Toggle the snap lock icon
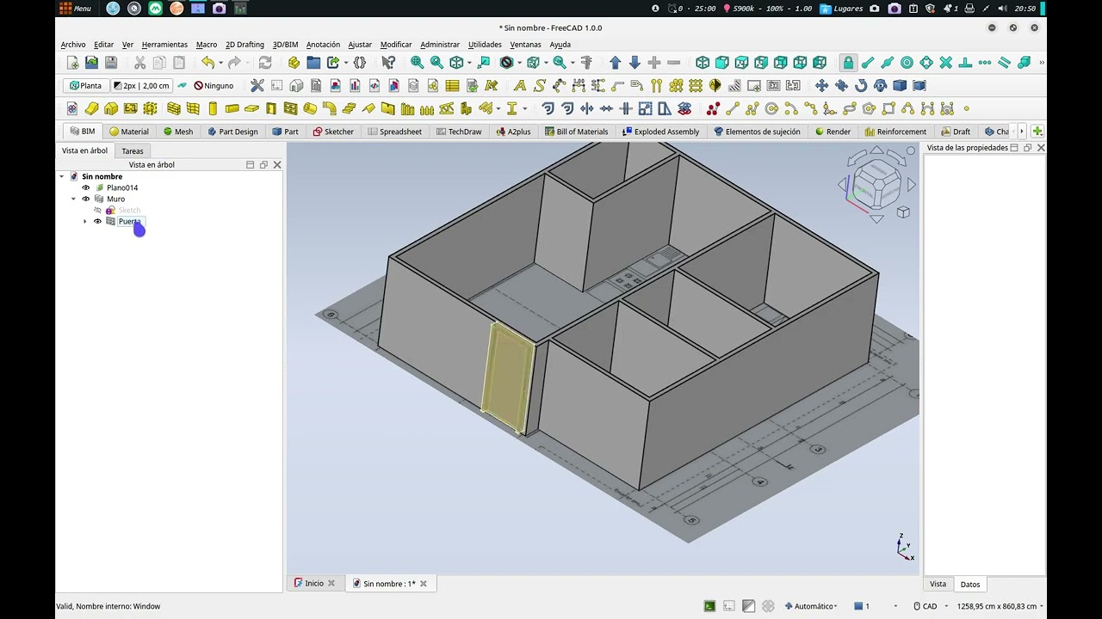 [x=848, y=63]
